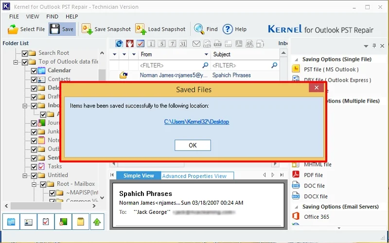Click the calendar checkmark icon above the list

pos(141,44)
